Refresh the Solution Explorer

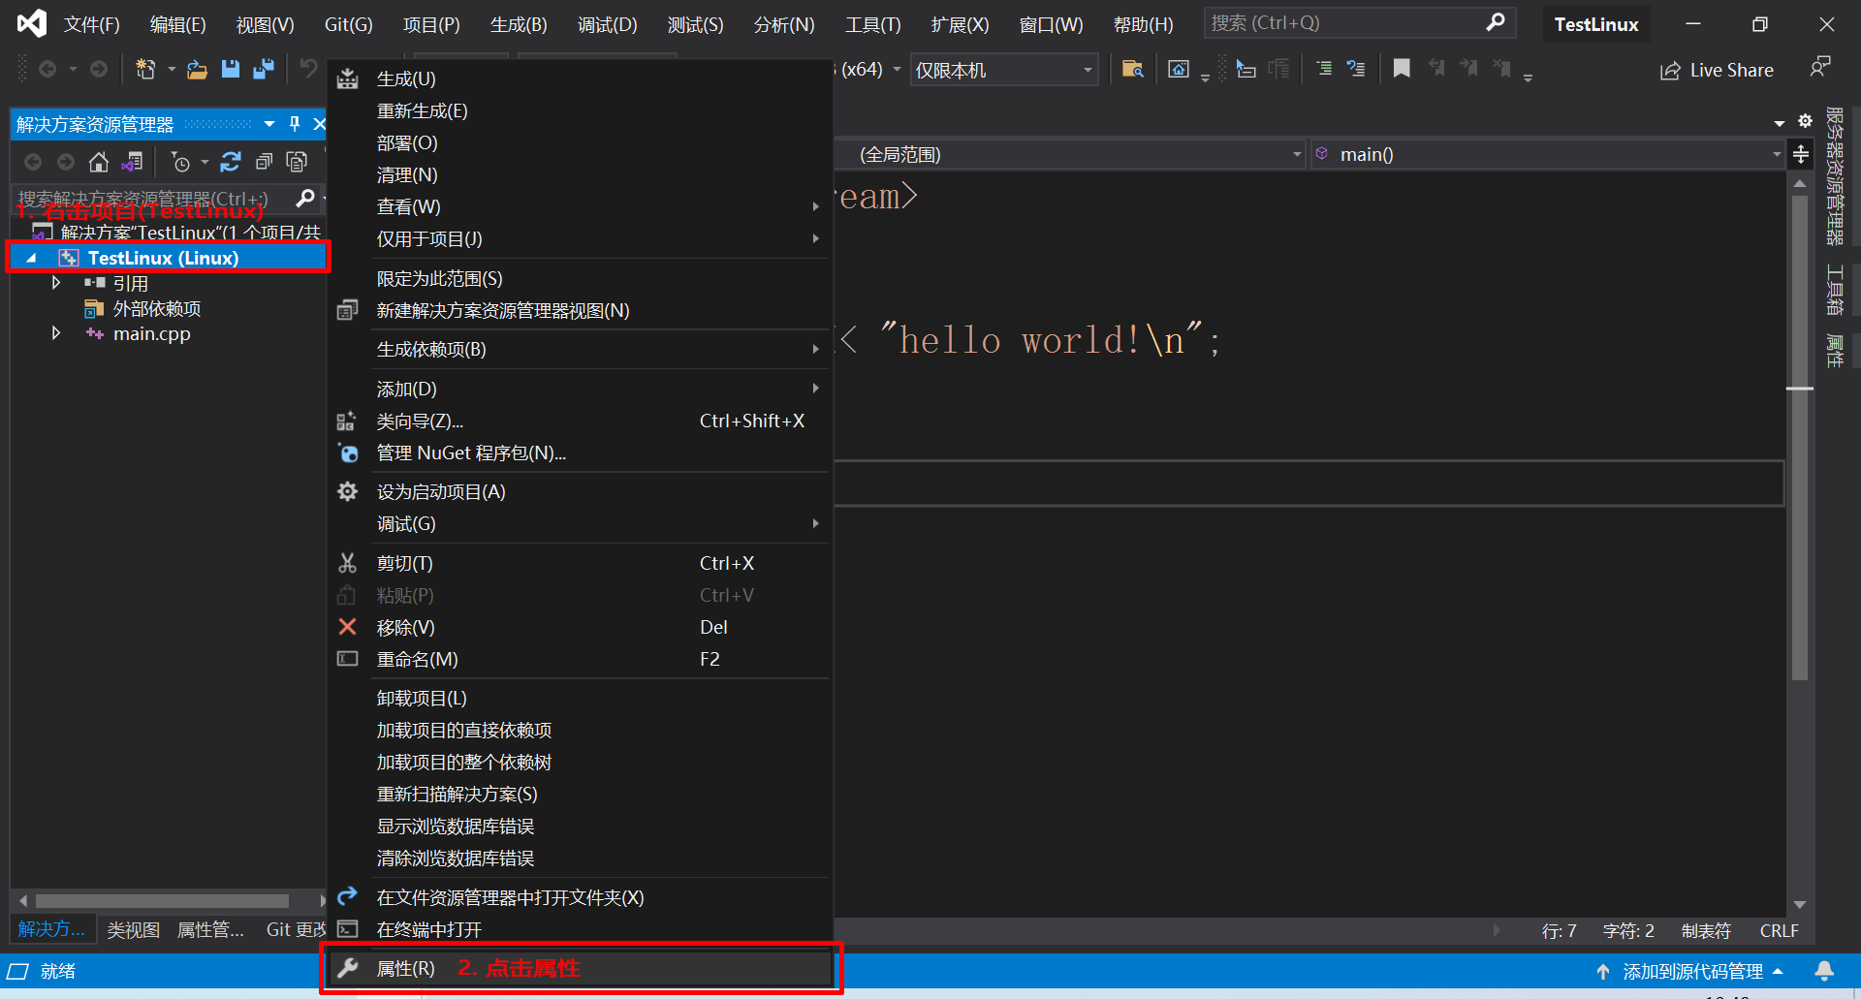(230, 162)
